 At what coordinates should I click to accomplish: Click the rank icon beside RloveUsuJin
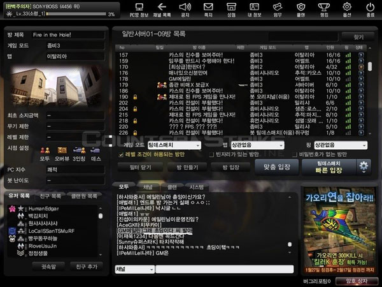pyautogui.click(x=21, y=246)
